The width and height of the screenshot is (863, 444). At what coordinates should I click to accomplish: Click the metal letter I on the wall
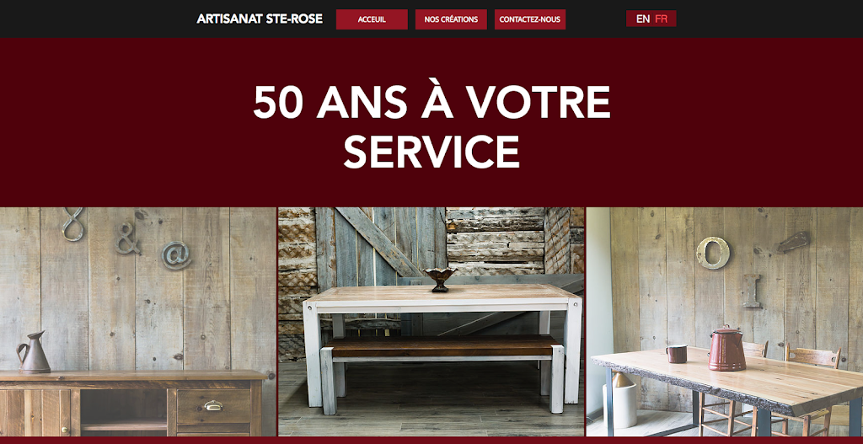click(x=752, y=291)
